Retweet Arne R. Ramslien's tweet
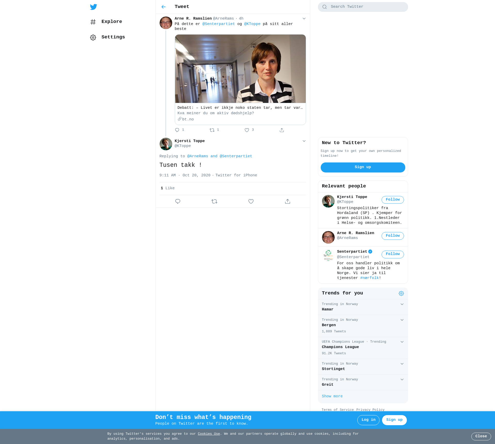The width and height of the screenshot is (495, 444). [x=212, y=130]
